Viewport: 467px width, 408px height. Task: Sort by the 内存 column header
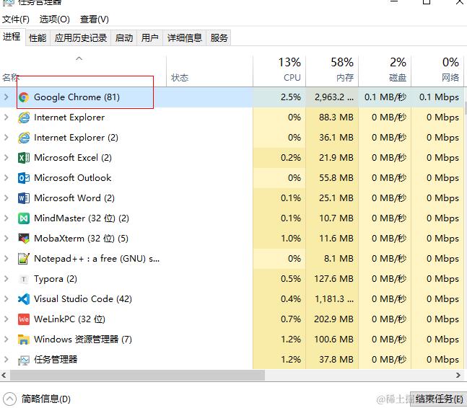point(332,71)
